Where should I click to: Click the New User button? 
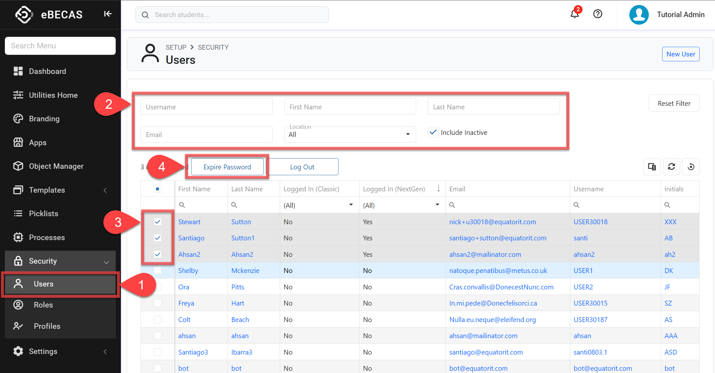681,54
